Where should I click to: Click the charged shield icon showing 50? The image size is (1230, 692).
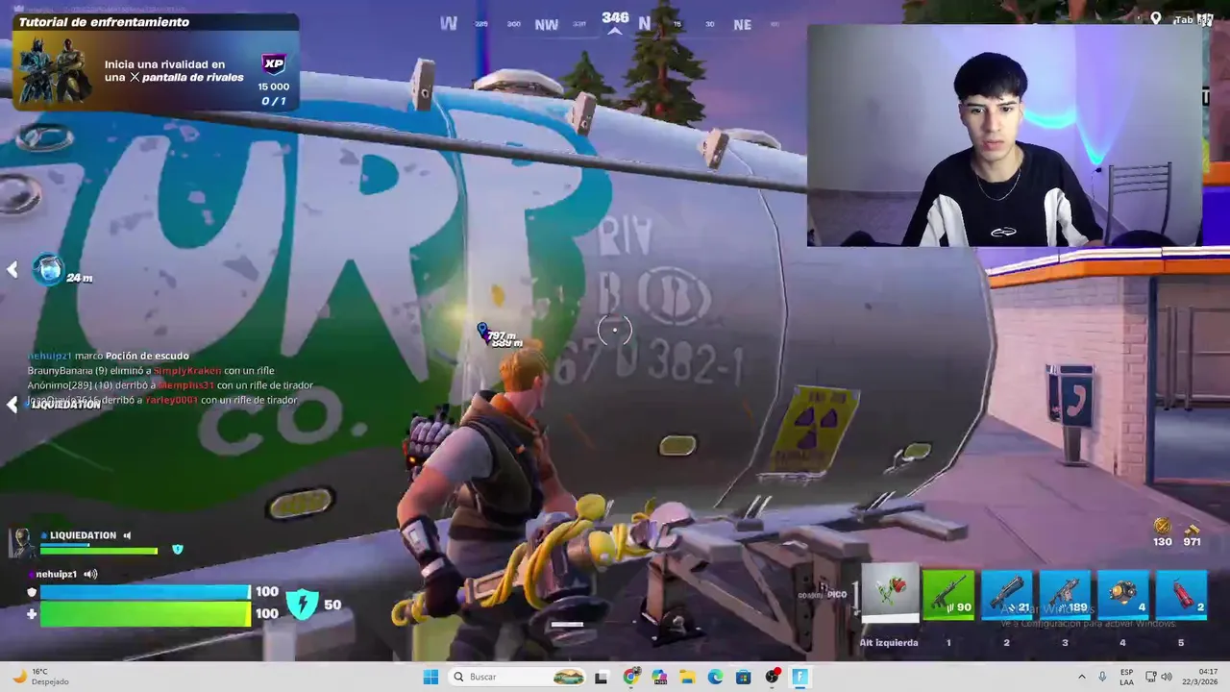(303, 605)
